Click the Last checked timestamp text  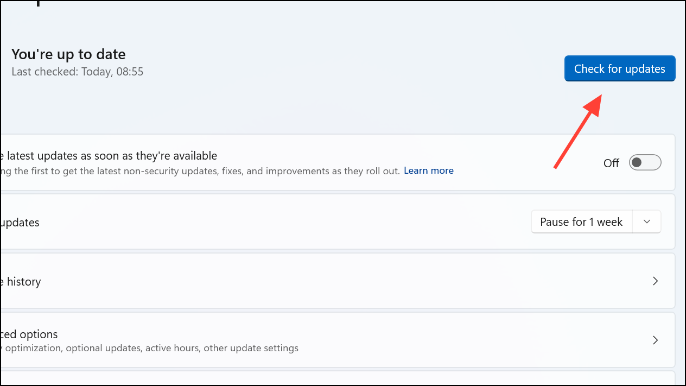[x=77, y=71]
